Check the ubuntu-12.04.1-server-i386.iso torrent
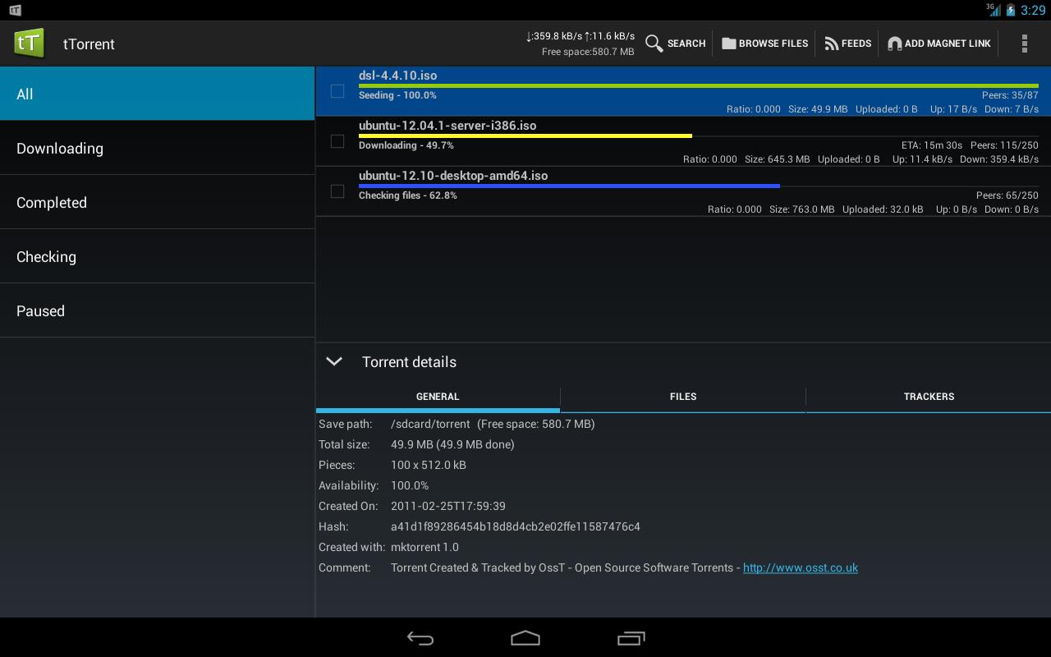1051x657 pixels. tap(337, 141)
